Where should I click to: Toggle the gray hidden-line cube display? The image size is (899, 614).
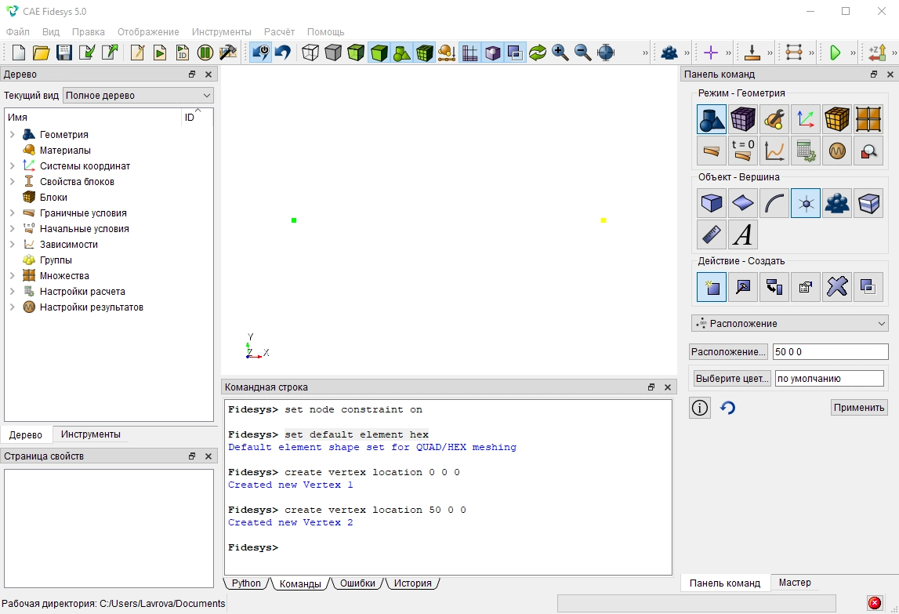coord(333,53)
